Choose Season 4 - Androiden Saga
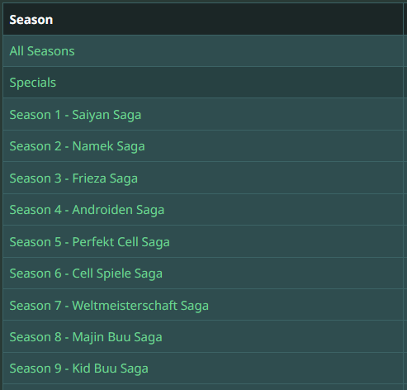This screenshot has height=390, width=407. click(x=87, y=210)
